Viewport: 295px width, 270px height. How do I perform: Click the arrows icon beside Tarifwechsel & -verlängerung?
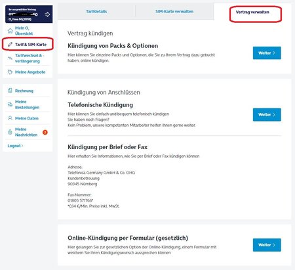(10, 58)
